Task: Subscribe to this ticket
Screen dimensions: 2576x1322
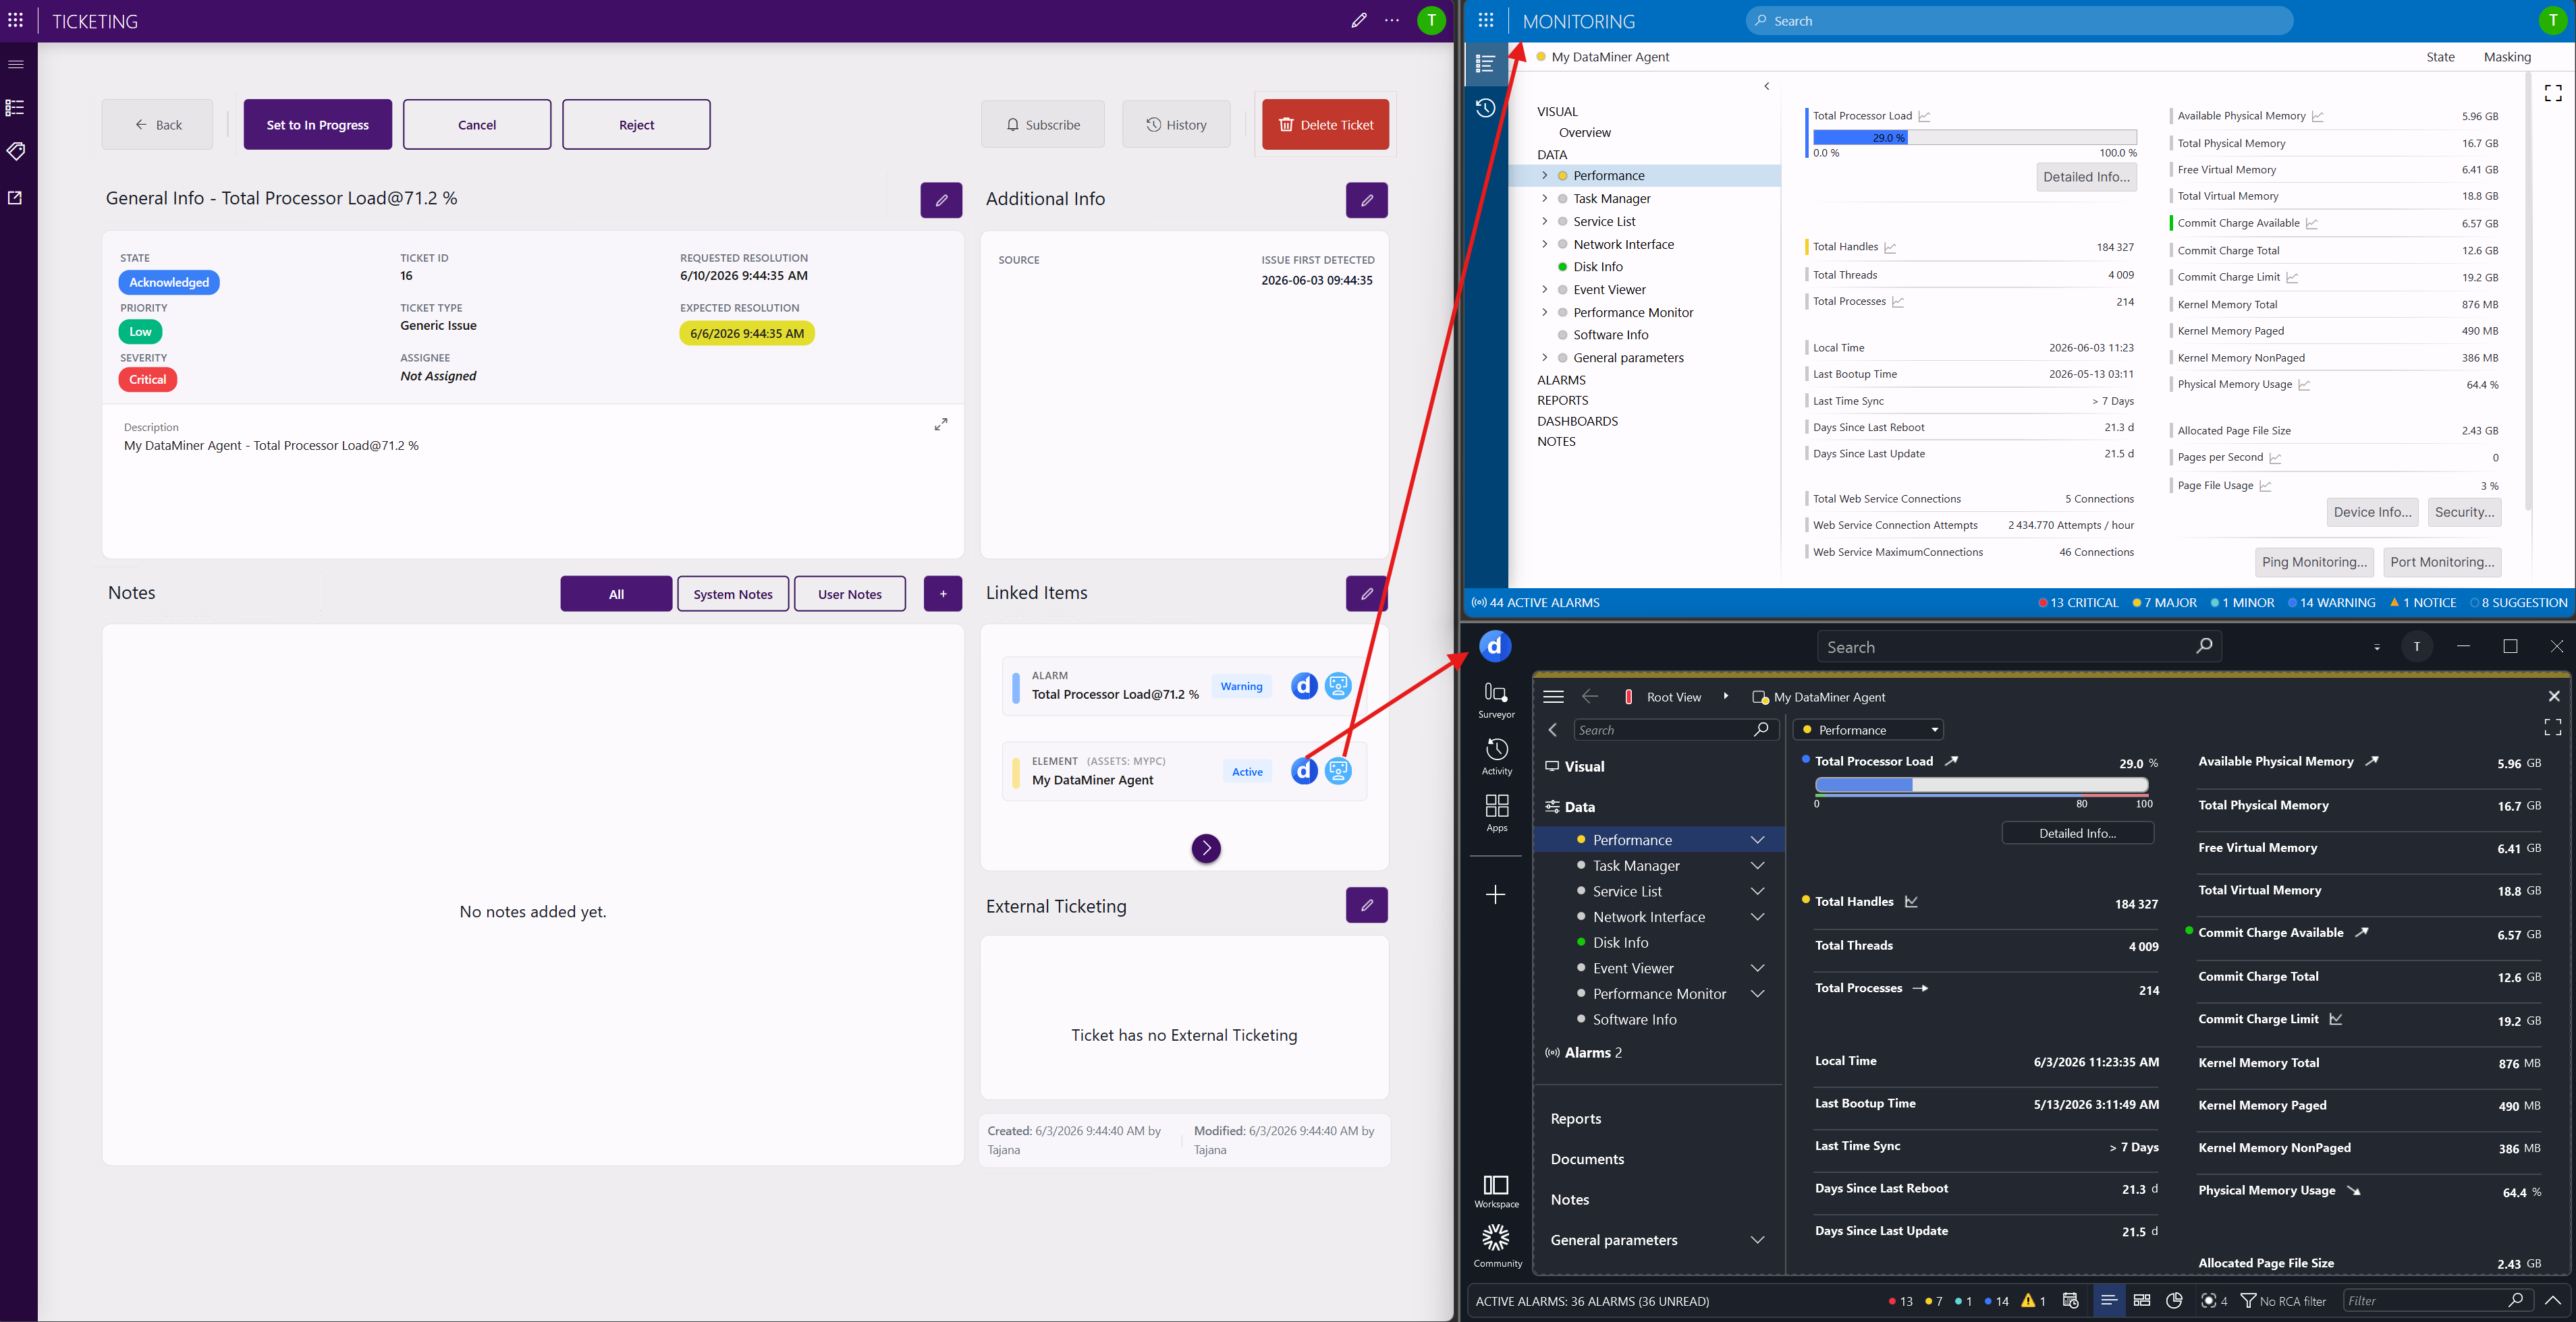Action: coord(1043,125)
